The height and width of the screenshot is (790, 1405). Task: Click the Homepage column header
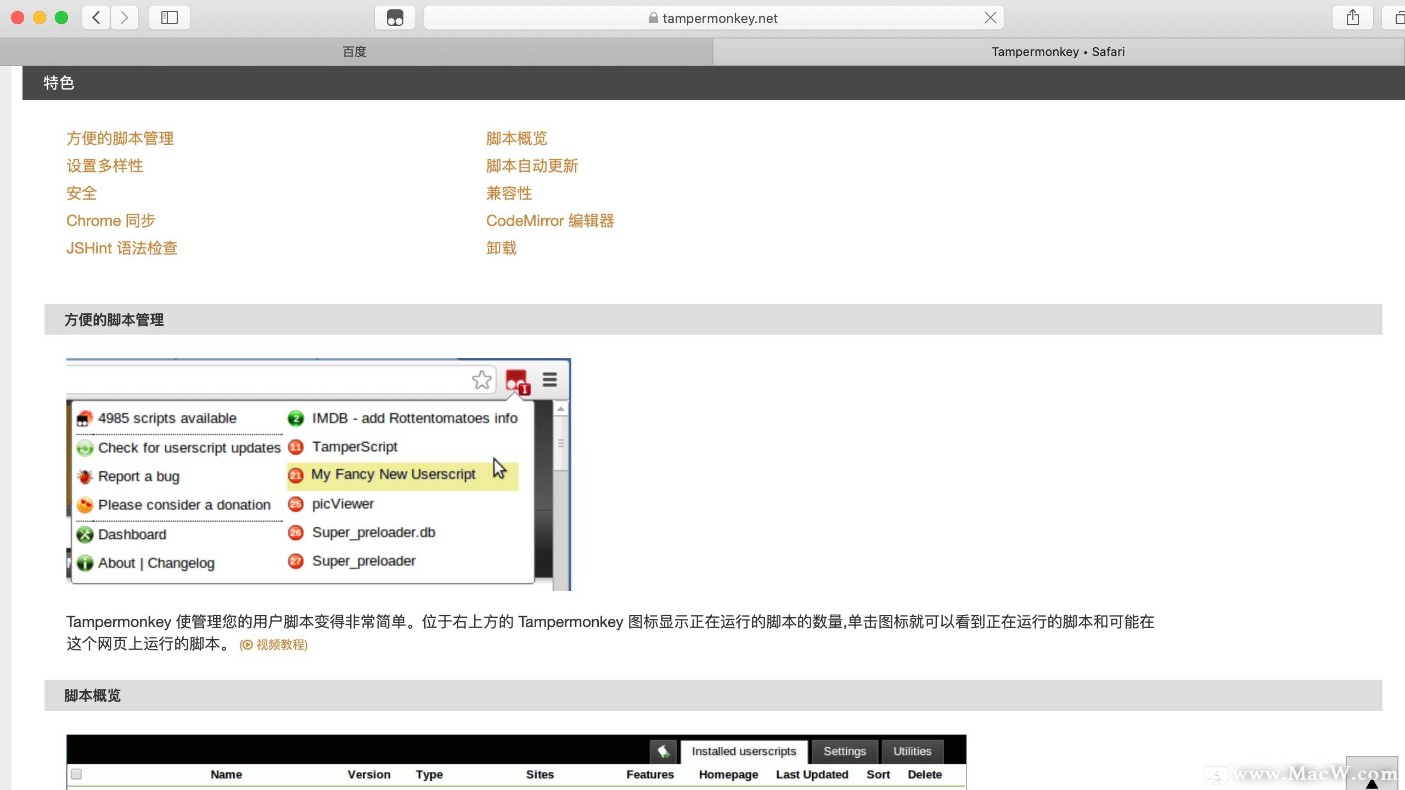(729, 775)
